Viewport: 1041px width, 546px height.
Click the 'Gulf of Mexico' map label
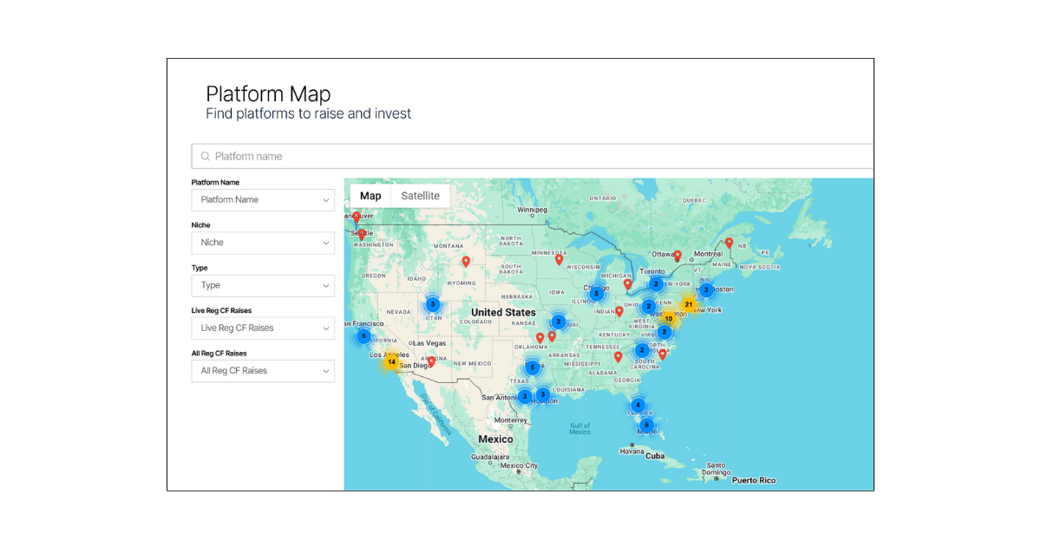click(580, 429)
